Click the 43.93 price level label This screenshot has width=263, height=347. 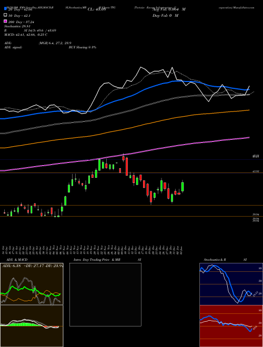(x=256, y=171)
